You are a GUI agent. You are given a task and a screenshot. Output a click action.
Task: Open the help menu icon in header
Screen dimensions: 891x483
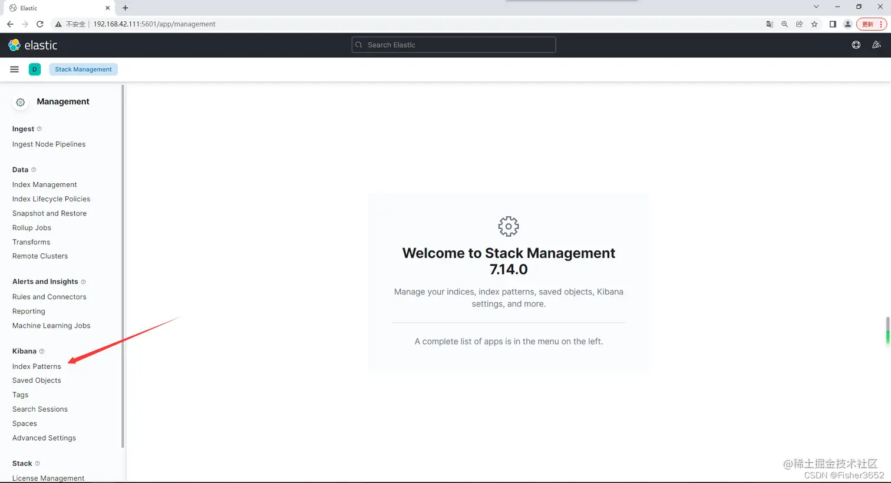pos(856,45)
